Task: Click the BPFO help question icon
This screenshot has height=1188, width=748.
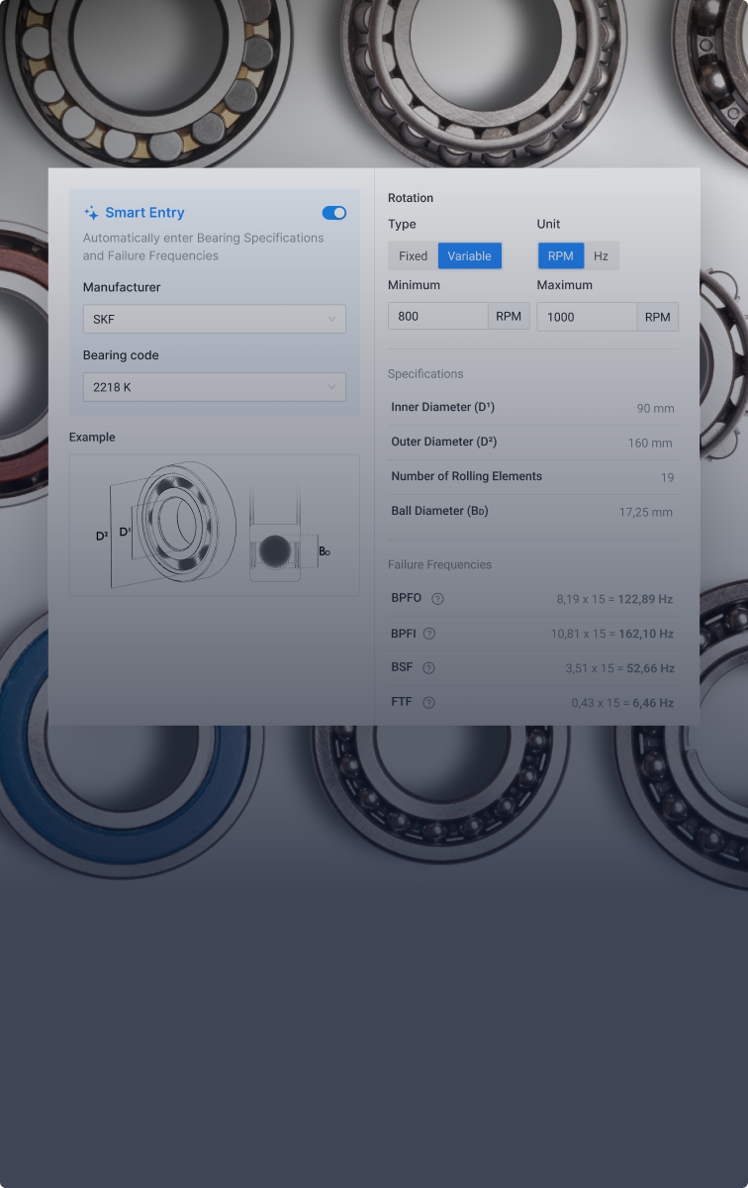Action: pos(437,599)
